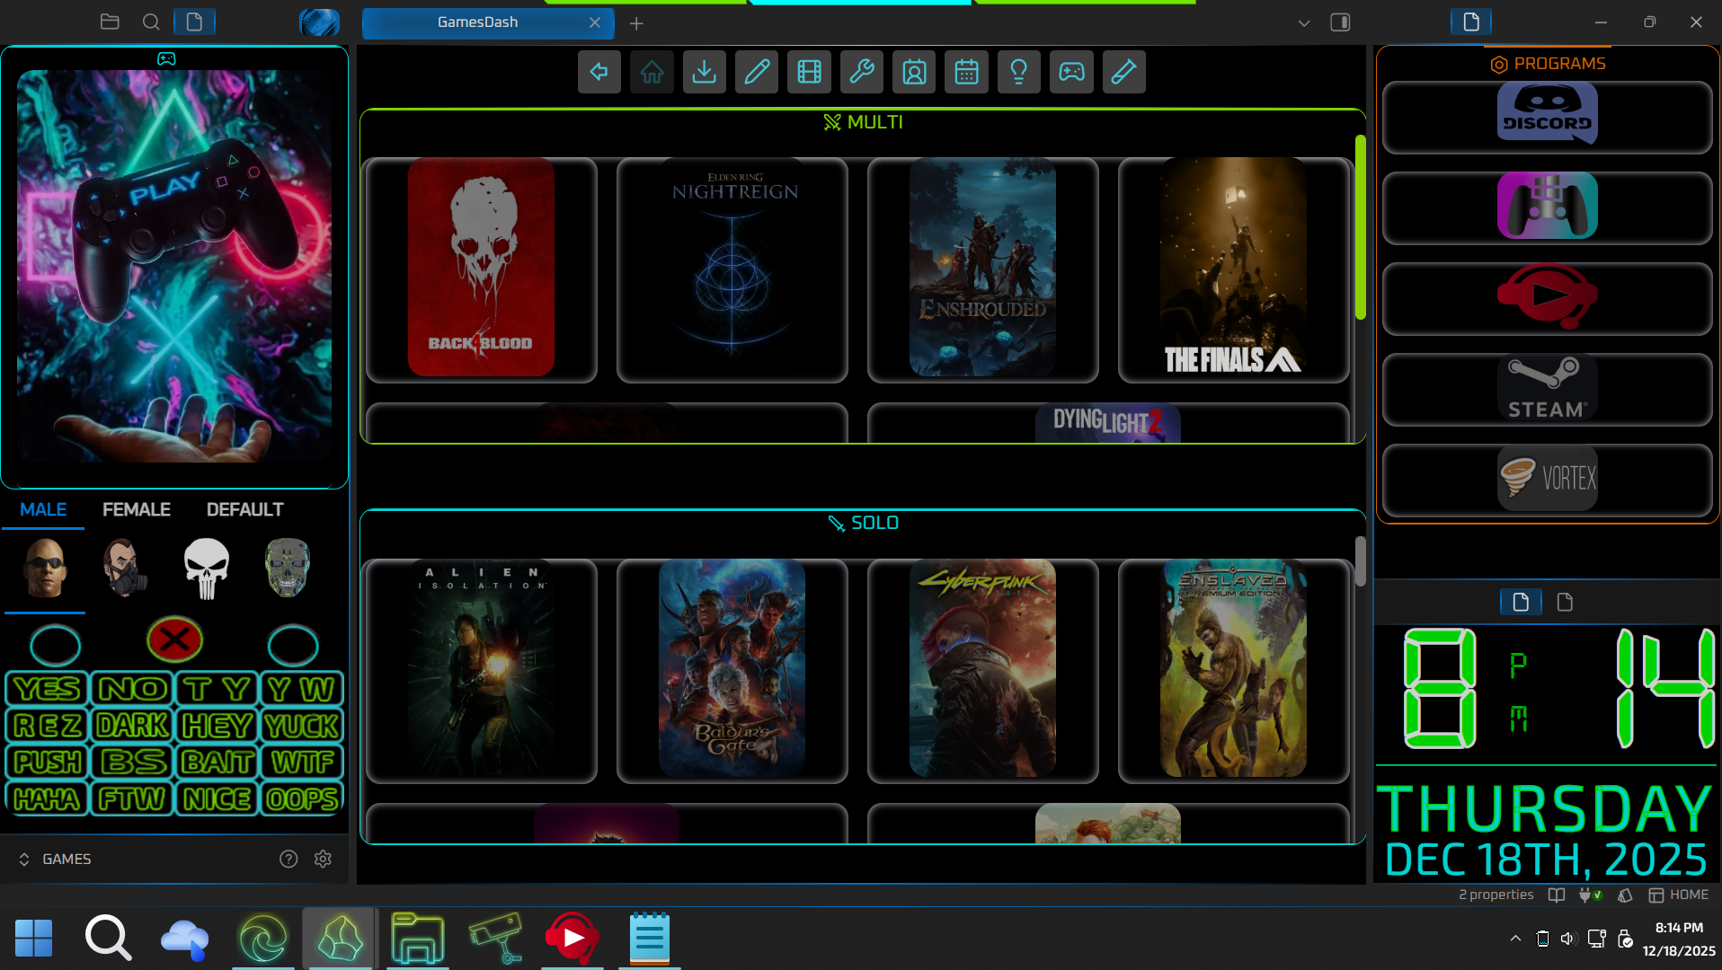Select the pencil edit toolbar icon
This screenshot has height=970, width=1722.
[x=757, y=72]
